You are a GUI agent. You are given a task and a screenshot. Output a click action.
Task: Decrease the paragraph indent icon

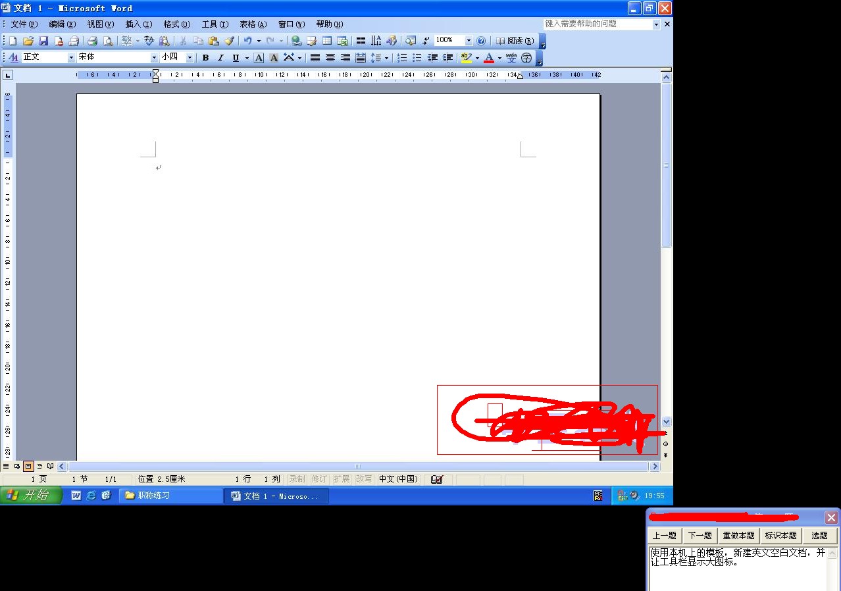point(432,58)
